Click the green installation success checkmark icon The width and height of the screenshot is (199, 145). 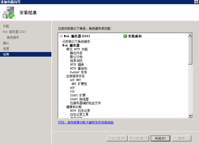coord(125,36)
